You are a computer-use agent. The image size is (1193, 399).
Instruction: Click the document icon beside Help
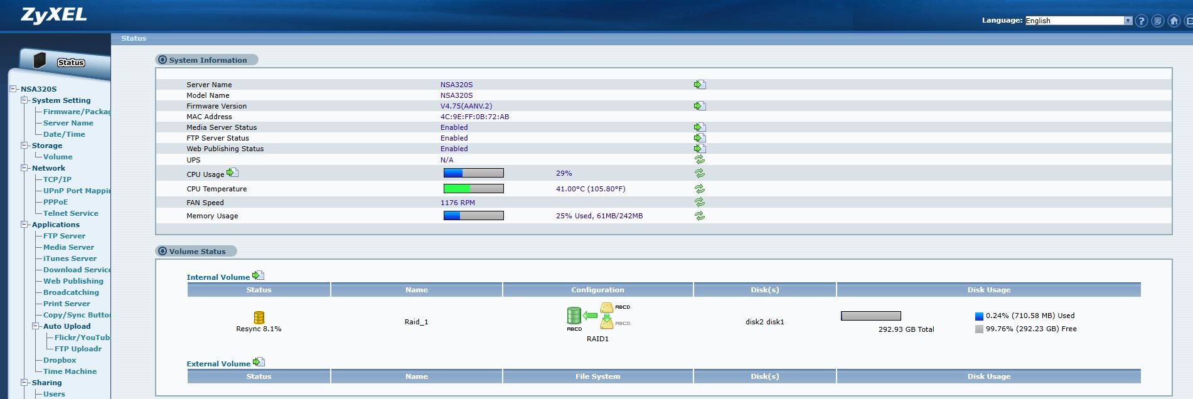(x=1158, y=21)
